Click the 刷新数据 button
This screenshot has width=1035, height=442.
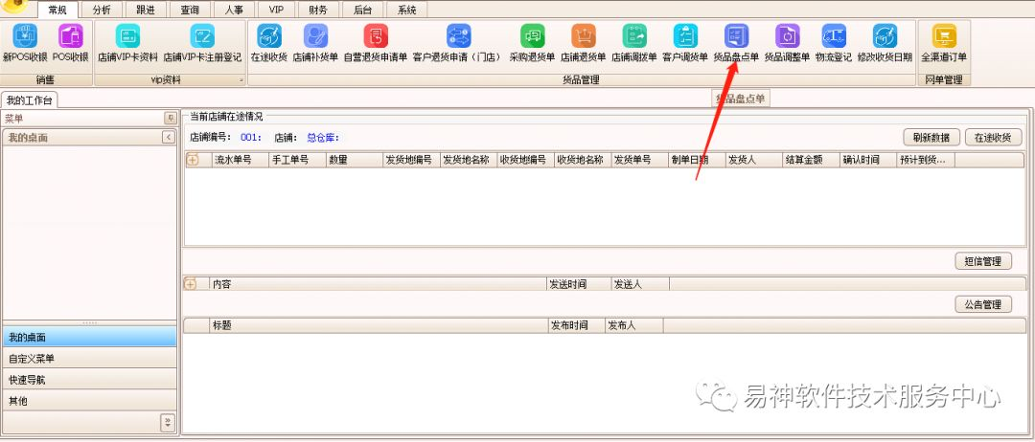coord(931,138)
